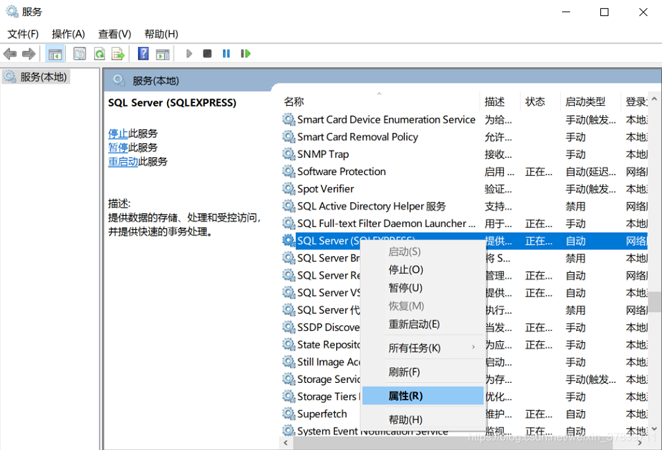Viewport: 662px width, 450px height.
Task: Click the Stop service square icon
Action: 207,53
